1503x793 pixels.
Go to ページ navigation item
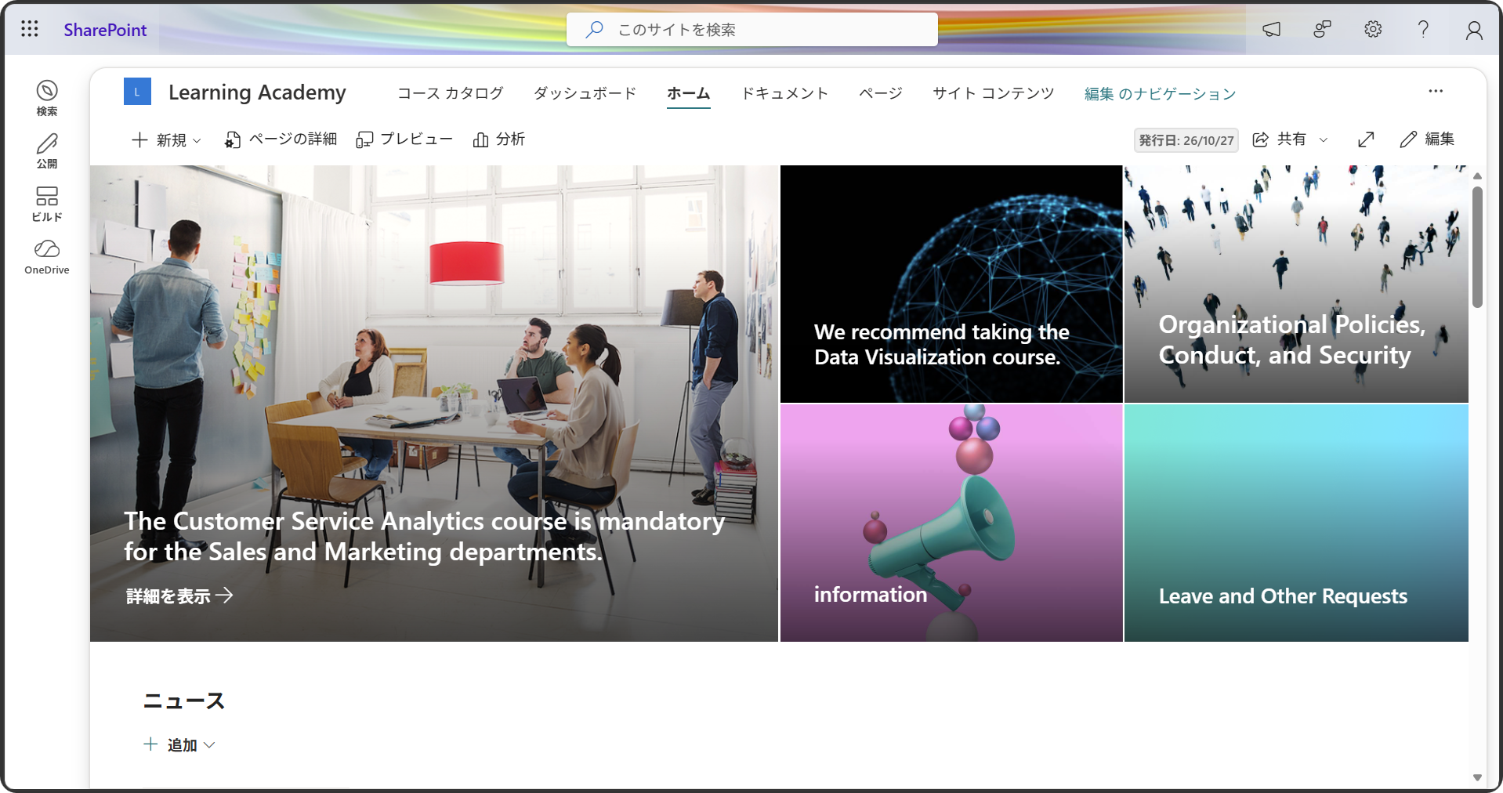[881, 93]
